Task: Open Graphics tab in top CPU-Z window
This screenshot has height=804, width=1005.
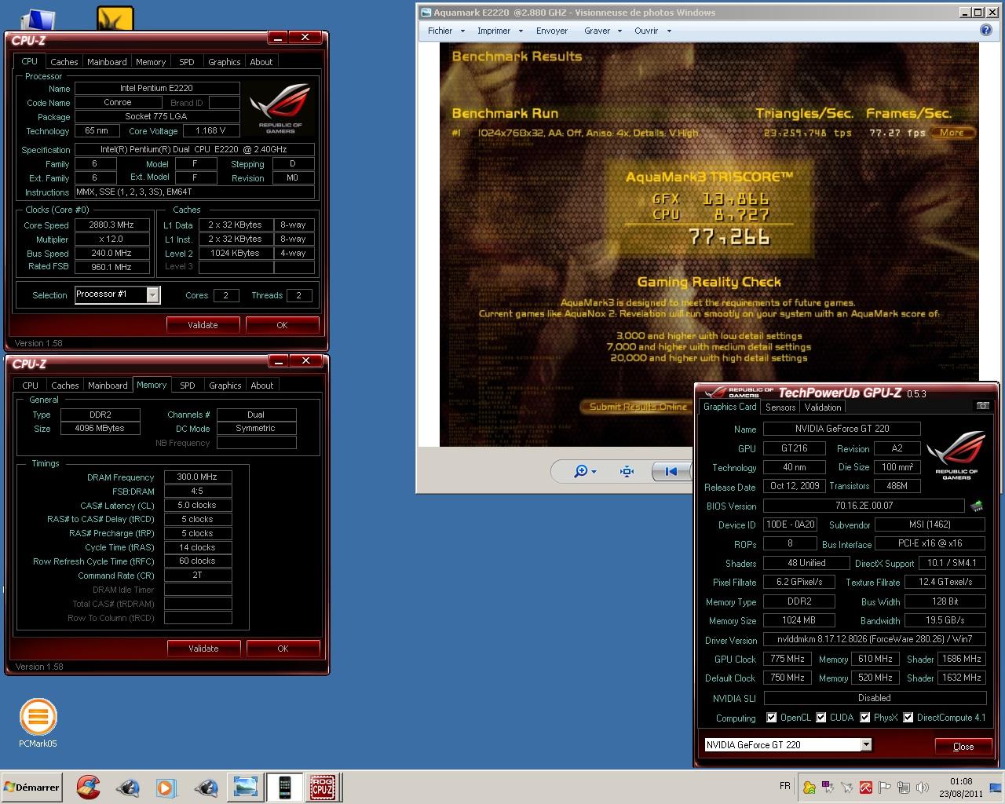Action: pyautogui.click(x=225, y=62)
